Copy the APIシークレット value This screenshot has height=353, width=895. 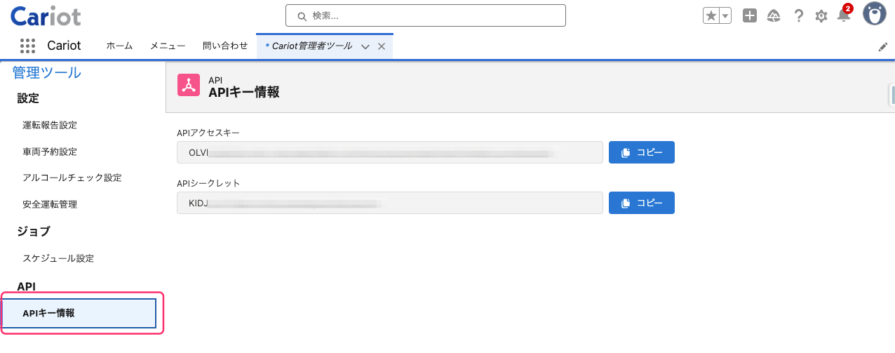pyautogui.click(x=642, y=203)
